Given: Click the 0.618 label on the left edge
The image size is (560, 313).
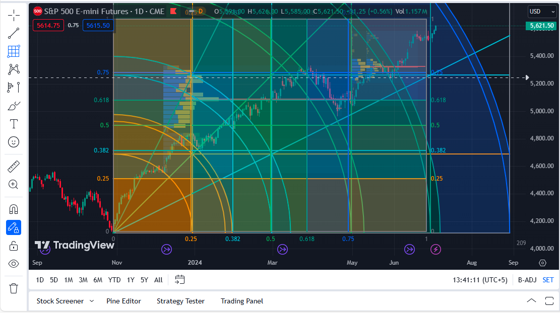Looking at the screenshot, I should (x=101, y=100).
